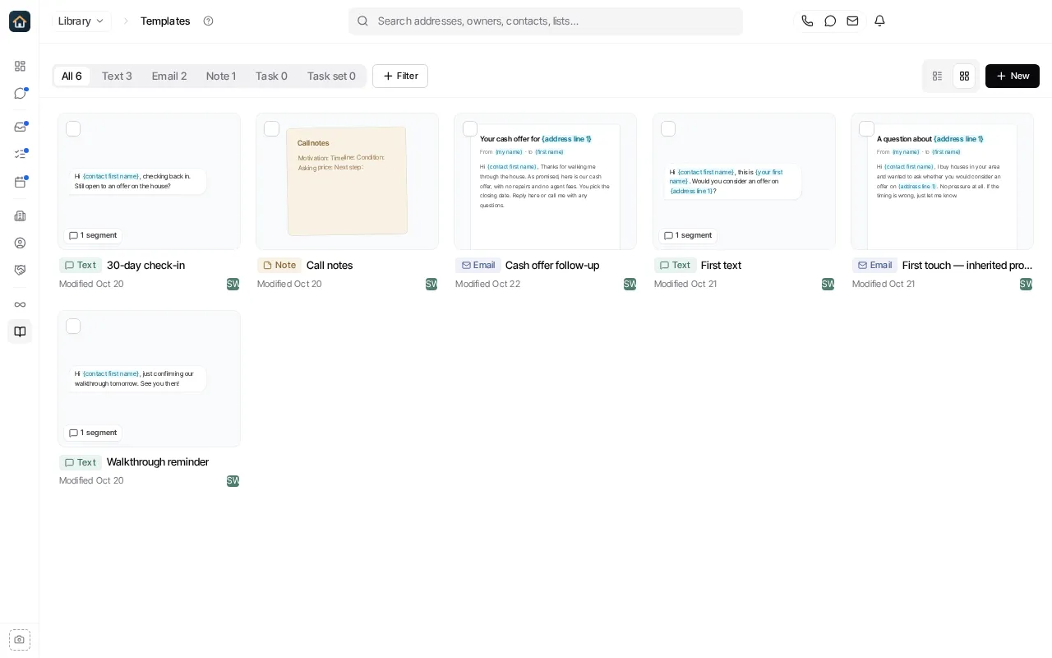
Task: Open the infinity loop icon in sidebar
Action: [20, 304]
